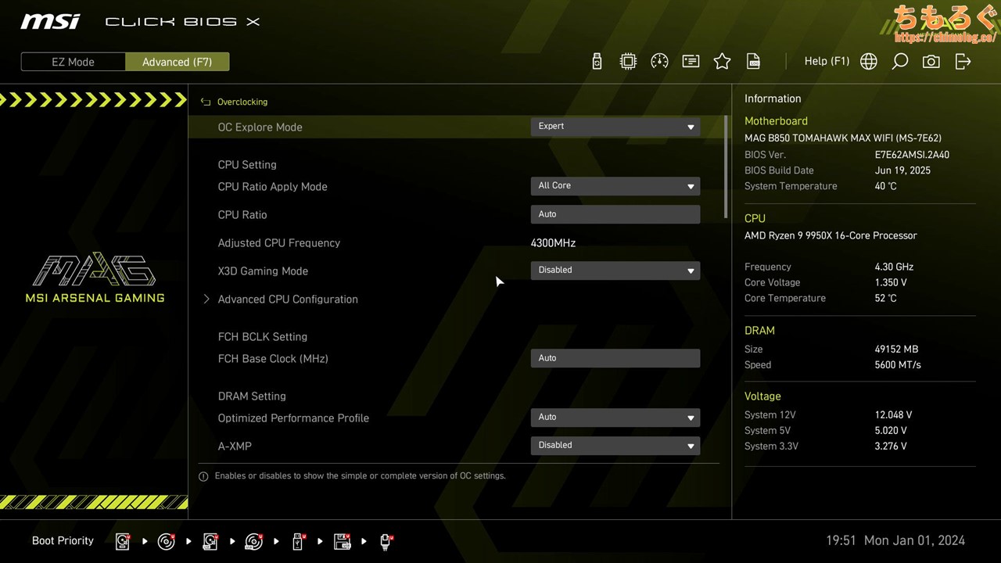
Task: Click the search magnifier icon
Action: (899, 62)
